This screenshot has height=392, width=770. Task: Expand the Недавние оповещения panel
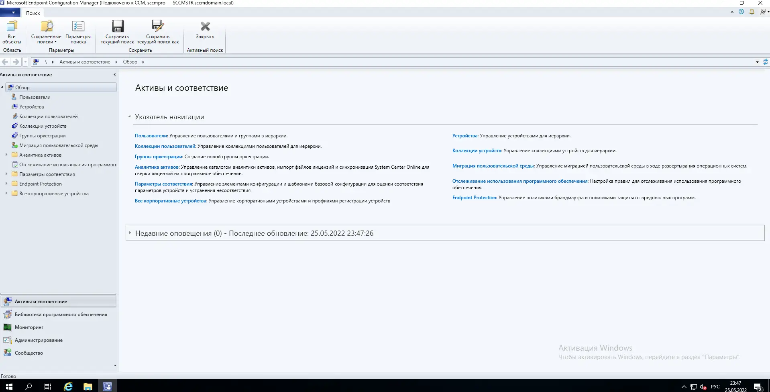coord(130,233)
